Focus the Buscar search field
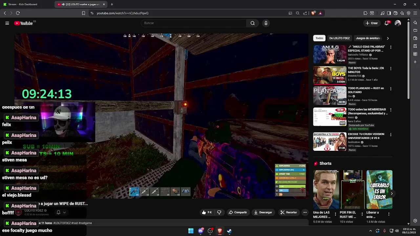Screen dimensions: 420x236 pyautogui.click(x=194, y=23)
